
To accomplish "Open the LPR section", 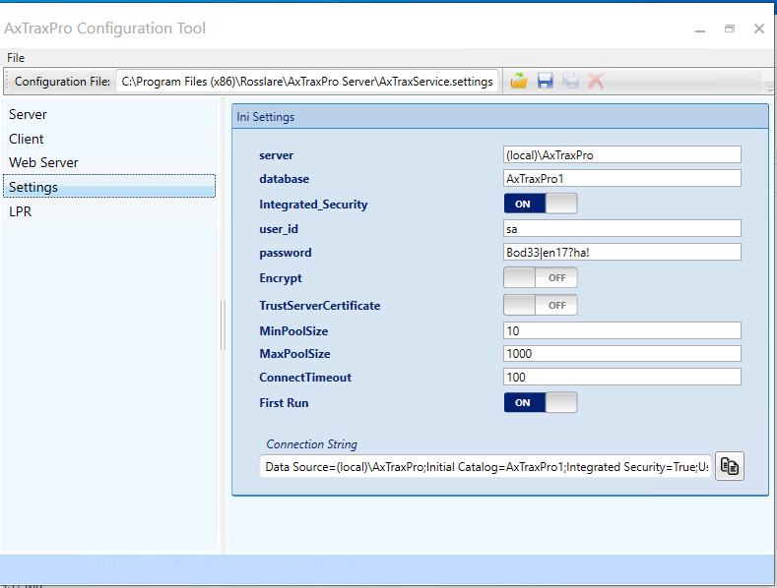I will pyautogui.click(x=109, y=211).
